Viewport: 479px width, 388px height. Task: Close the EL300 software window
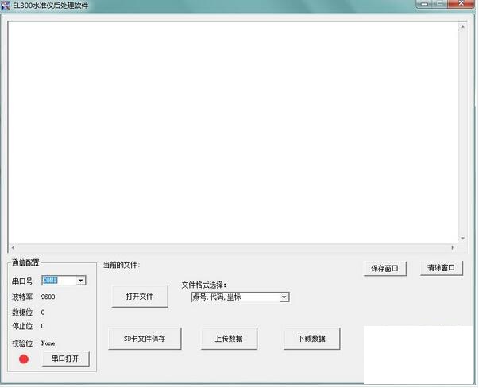(463, 6)
